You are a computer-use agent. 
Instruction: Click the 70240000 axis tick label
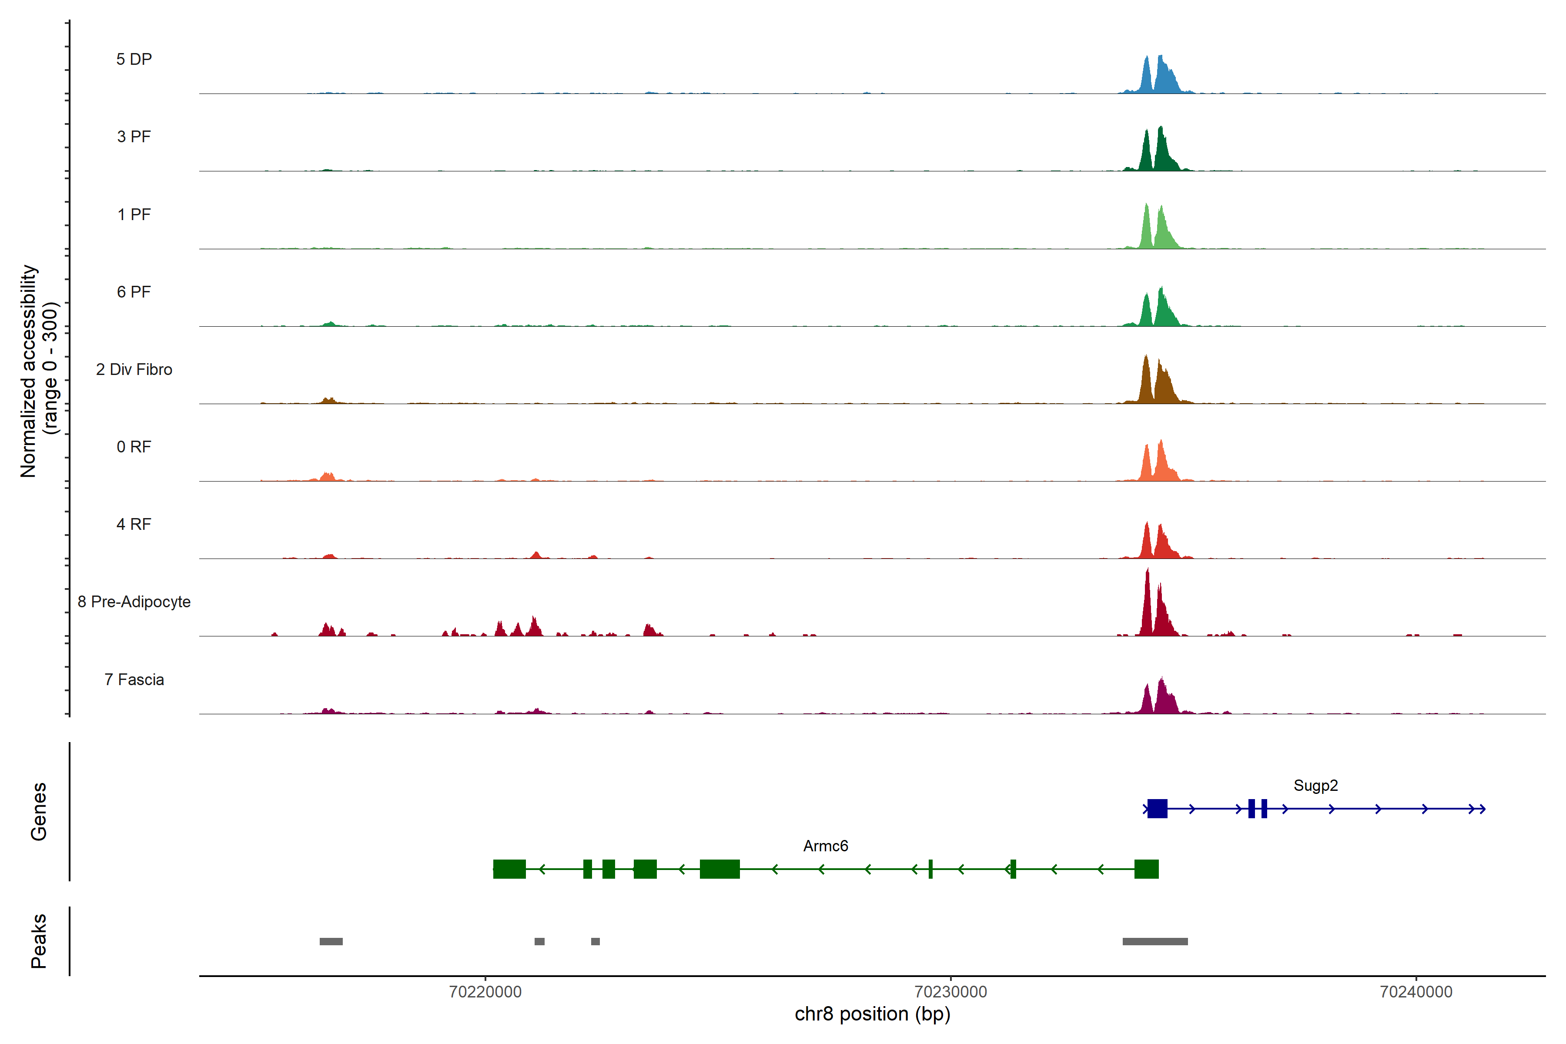1416,991
